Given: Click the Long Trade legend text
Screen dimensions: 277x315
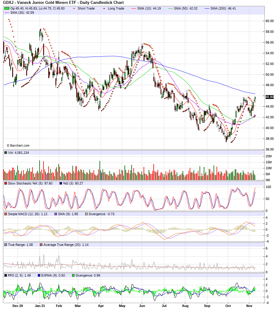Looking at the screenshot, I should pyautogui.click(x=116, y=8).
